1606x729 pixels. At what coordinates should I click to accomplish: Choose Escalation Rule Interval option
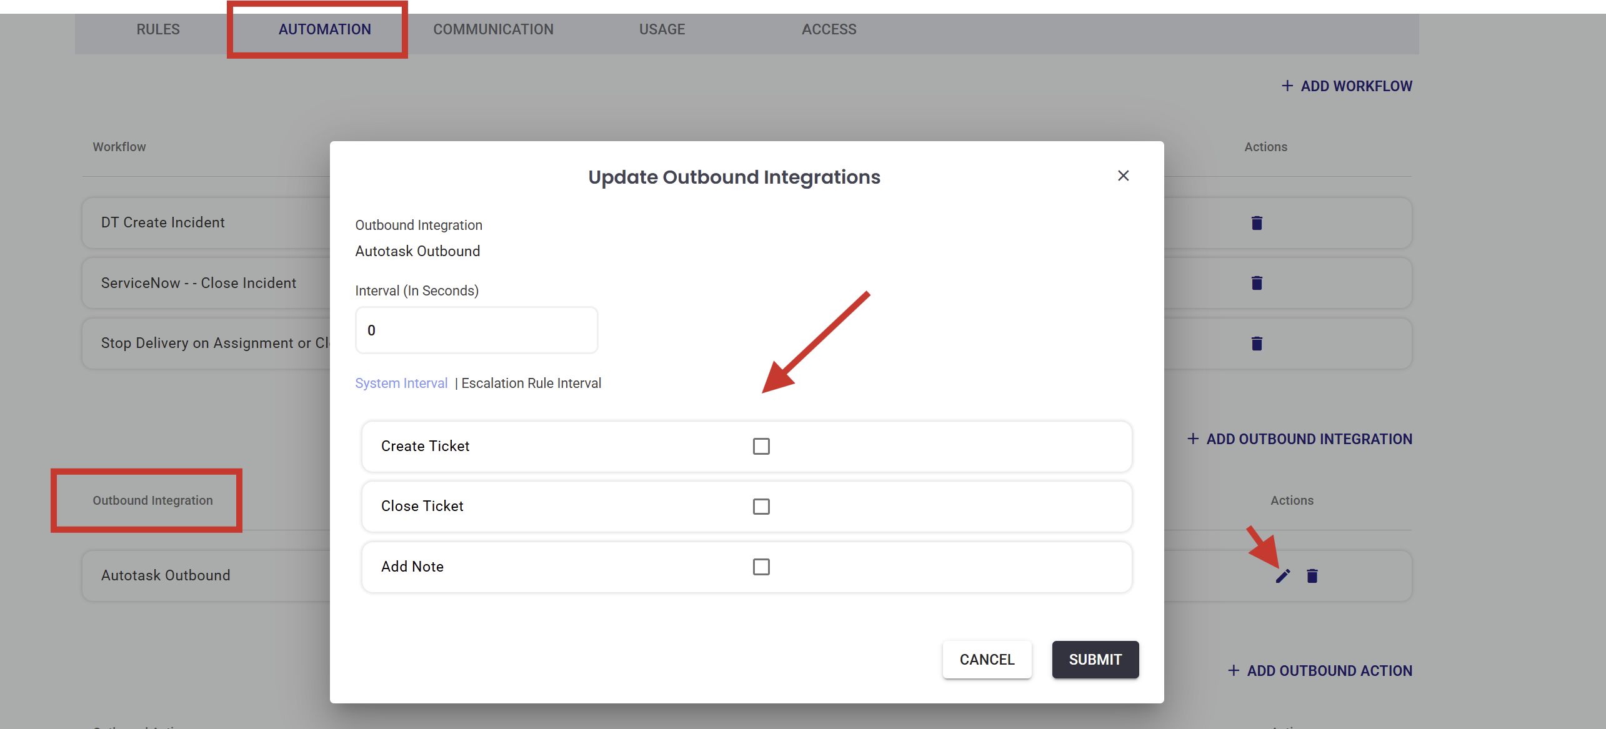pyautogui.click(x=531, y=384)
